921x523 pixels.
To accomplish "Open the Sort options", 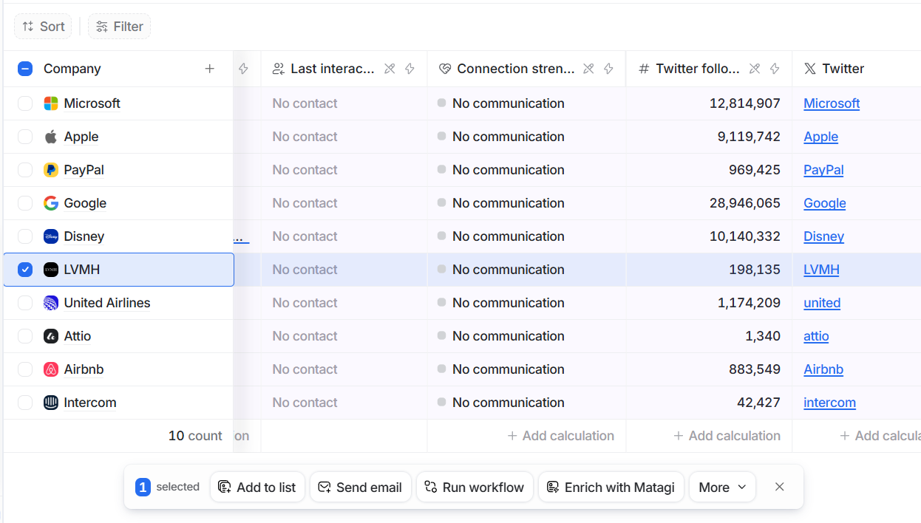I will [x=43, y=27].
